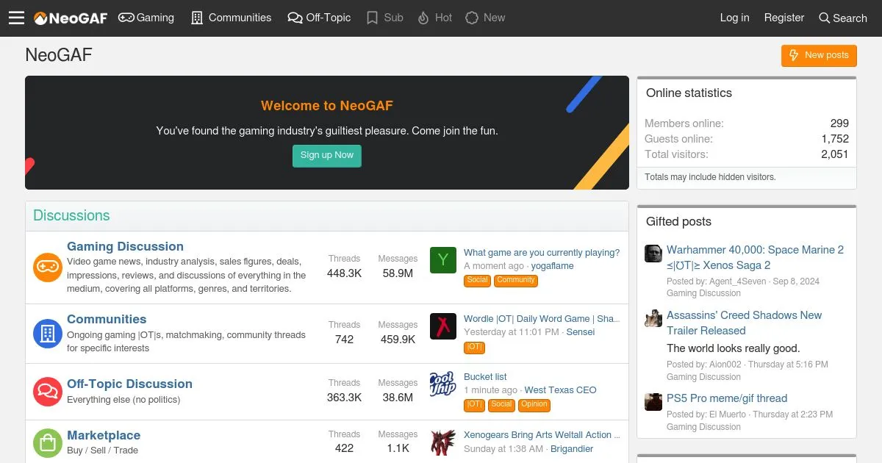Click the |OT| tag in Communities row
Viewport: 882px width, 463px height.
(475, 347)
